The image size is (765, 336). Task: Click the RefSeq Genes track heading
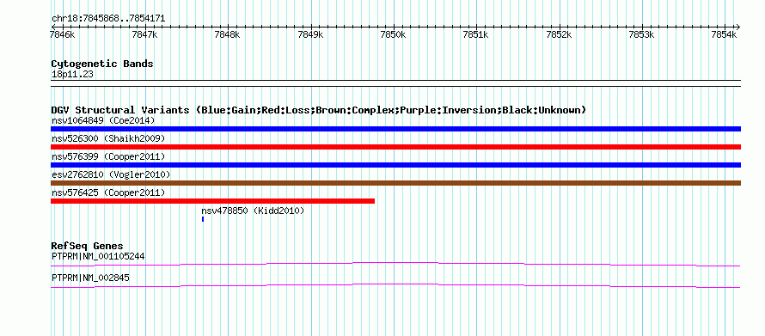coord(88,246)
